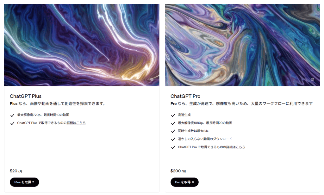The image size is (324, 195).
Task: Click checkmark beside 最大解像度720p feature
Action: (12, 115)
